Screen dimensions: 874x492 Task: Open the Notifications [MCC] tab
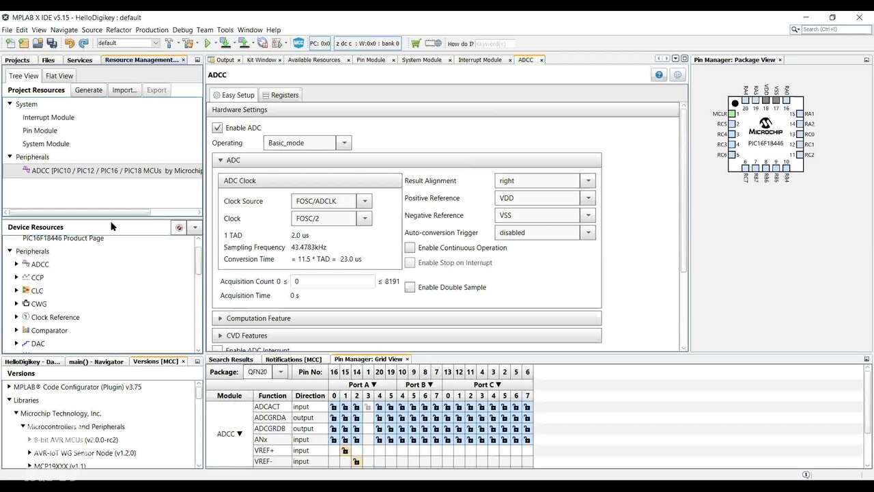(x=294, y=359)
